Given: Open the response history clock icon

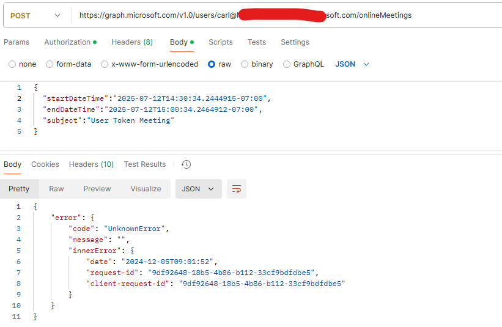Looking at the screenshot, I should (186, 164).
